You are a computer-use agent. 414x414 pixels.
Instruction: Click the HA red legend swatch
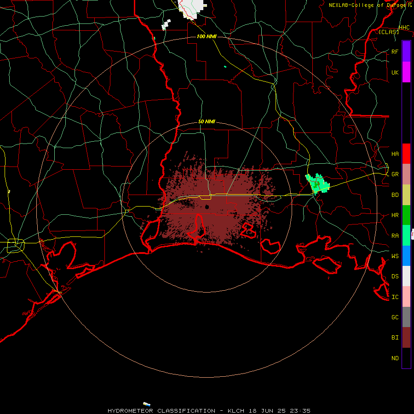(x=406, y=154)
